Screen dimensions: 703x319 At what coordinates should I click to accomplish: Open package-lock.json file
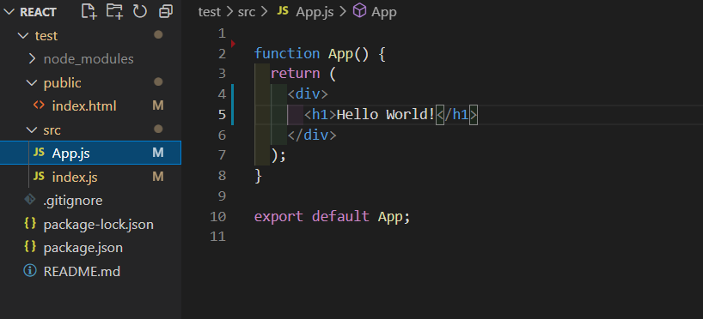tap(99, 224)
